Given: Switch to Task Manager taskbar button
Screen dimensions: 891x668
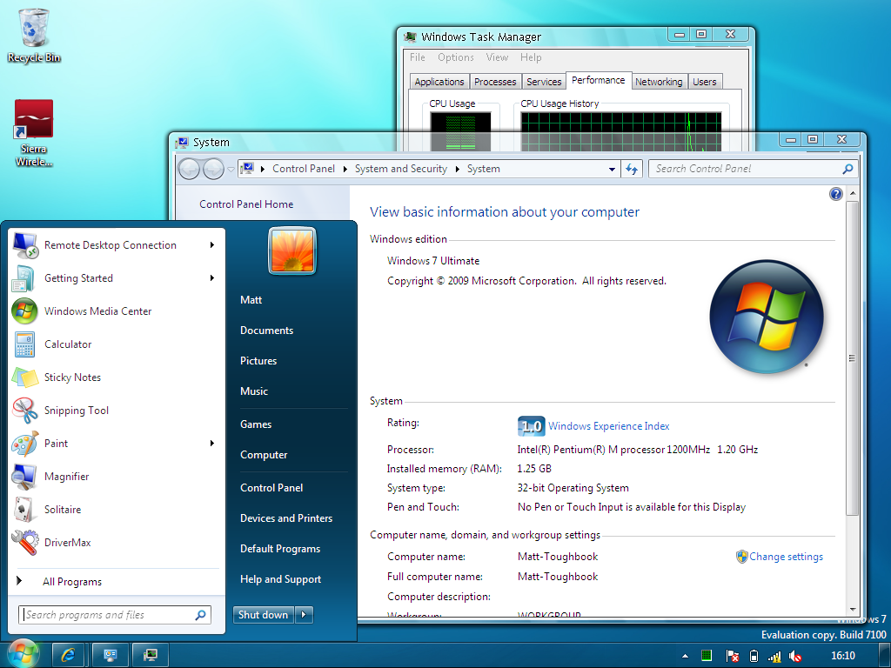Looking at the screenshot, I should pos(150,655).
